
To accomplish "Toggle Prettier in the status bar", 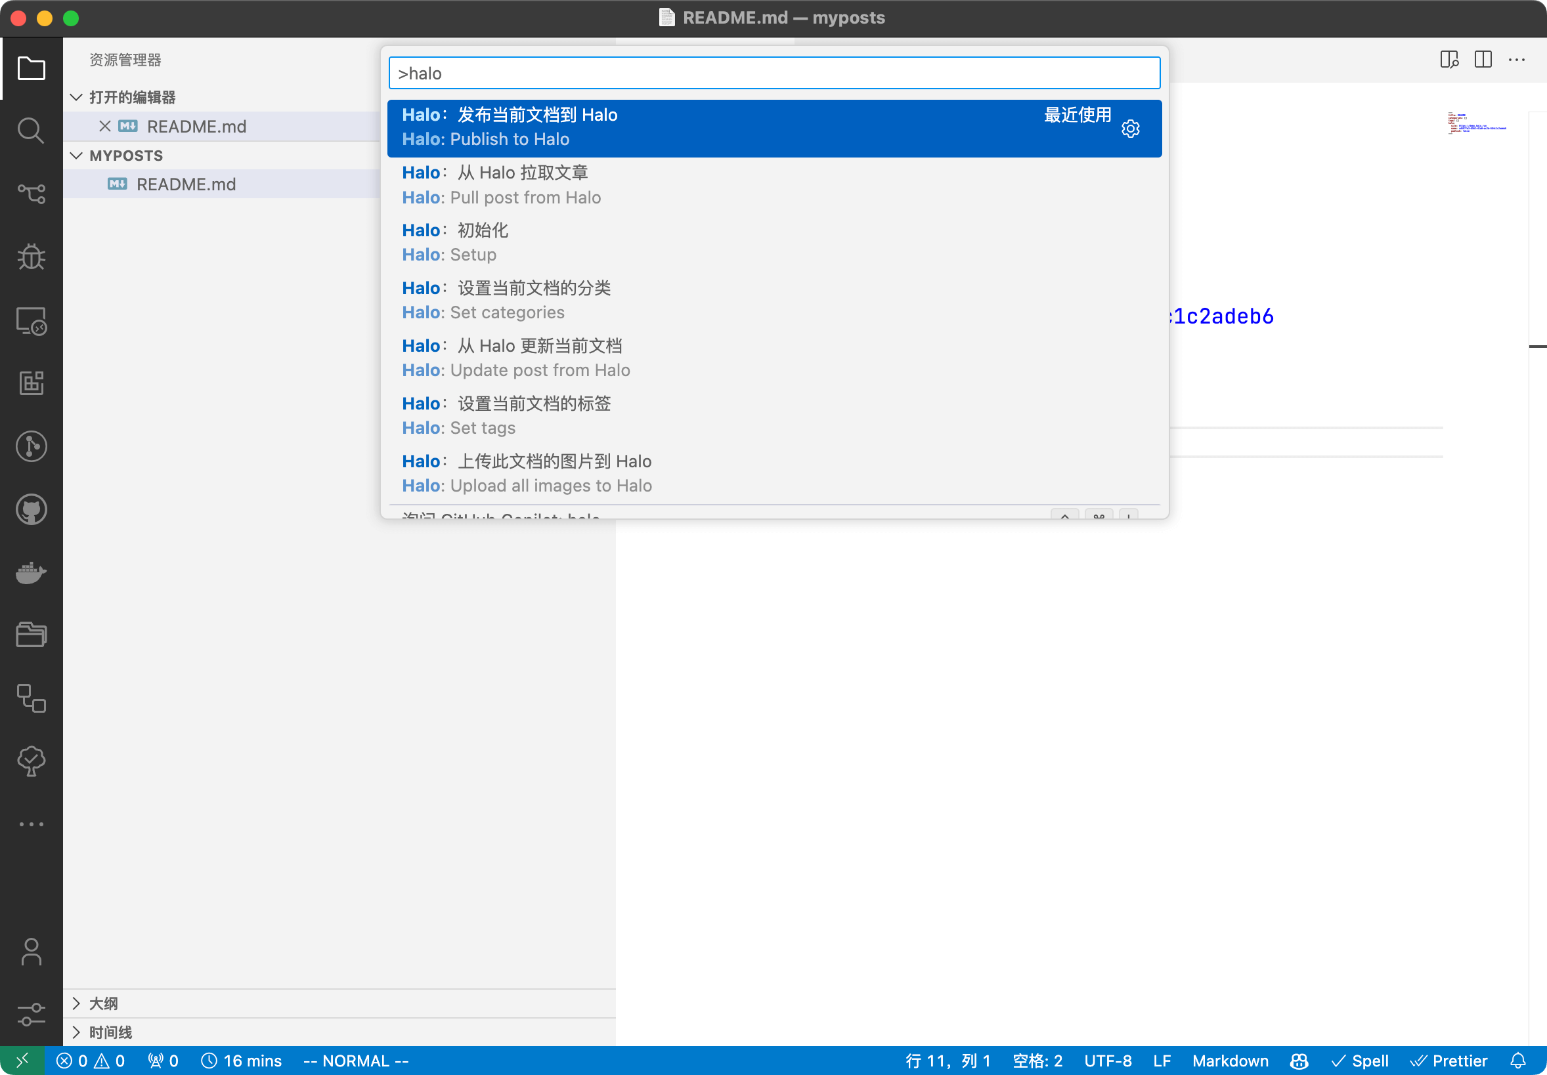I will coord(1449,1061).
